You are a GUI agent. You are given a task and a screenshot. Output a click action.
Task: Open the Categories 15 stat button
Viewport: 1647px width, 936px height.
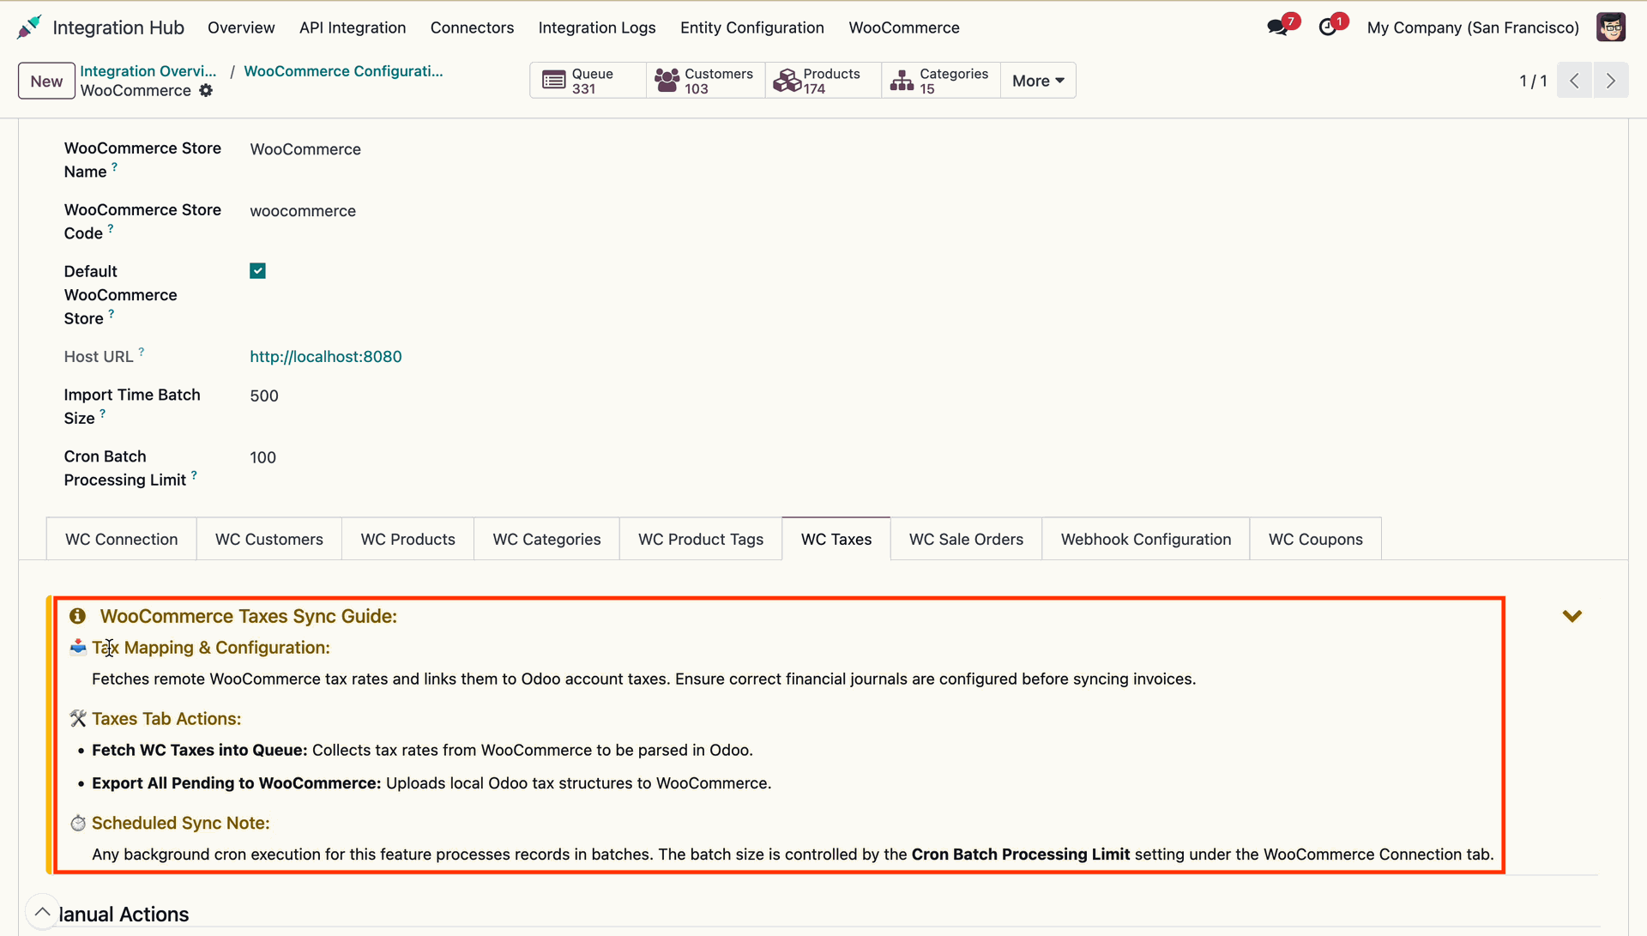941,81
